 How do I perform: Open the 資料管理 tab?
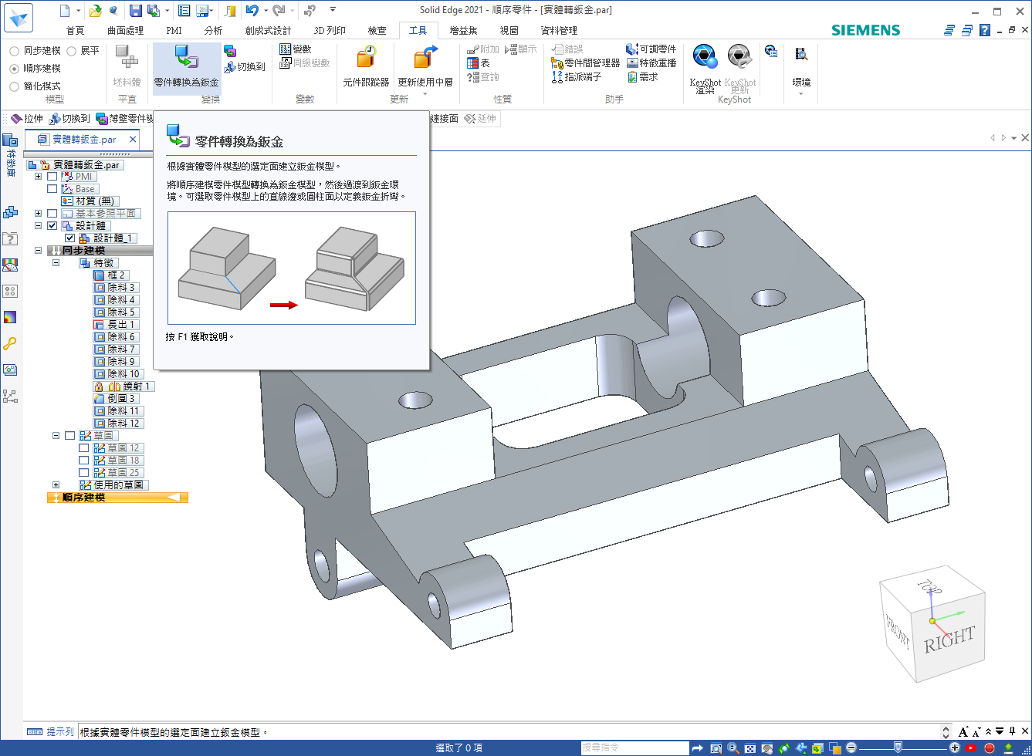pos(559,31)
